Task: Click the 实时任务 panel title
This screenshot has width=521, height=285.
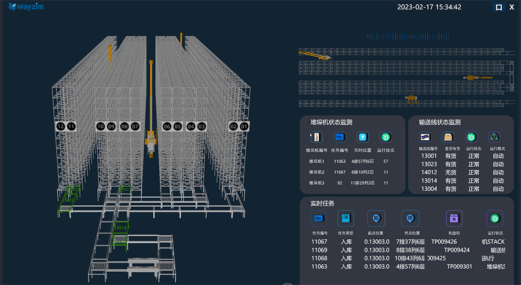Action: pyautogui.click(x=322, y=203)
